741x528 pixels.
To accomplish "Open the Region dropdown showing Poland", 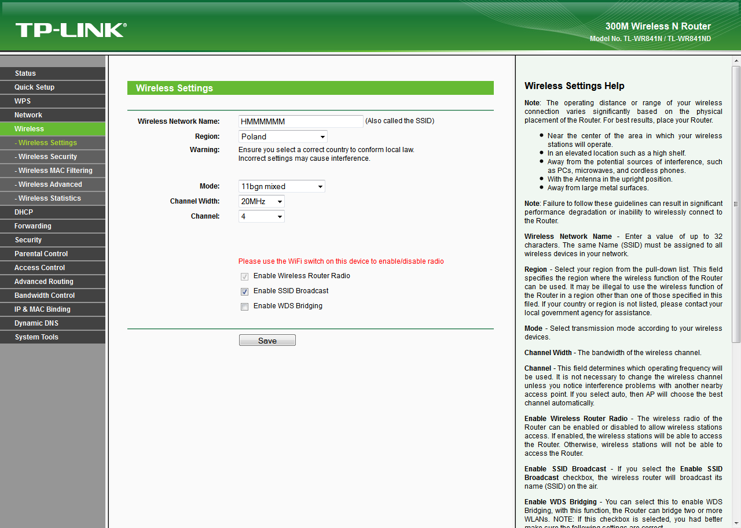I will 283,136.
